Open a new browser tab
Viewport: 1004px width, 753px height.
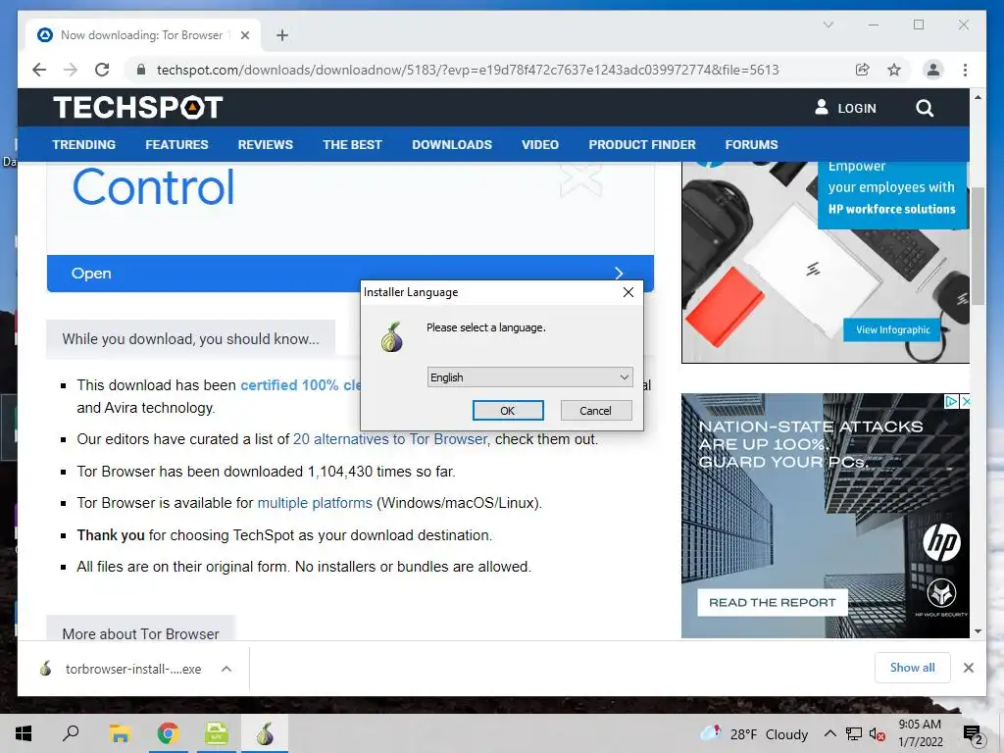click(282, 35)
